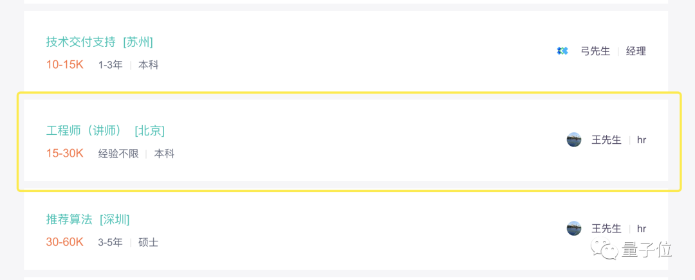Click the WeChat logo beside 量子位

tap(607, 249)
